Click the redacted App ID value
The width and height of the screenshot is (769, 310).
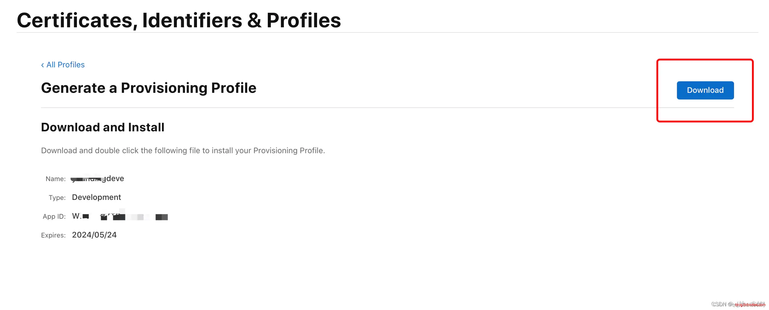(x=120, y=217)
